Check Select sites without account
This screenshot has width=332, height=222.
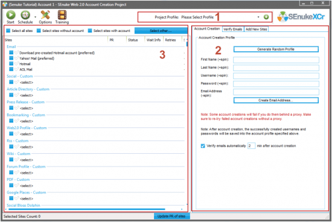[x=39, y=31]
